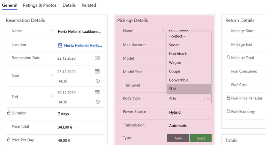Click the Model Year label
Screen dimensions: 266x145
click(x=132, y=72)
